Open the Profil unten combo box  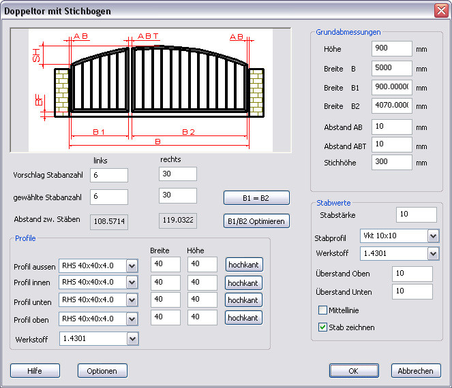pos(132,300)
